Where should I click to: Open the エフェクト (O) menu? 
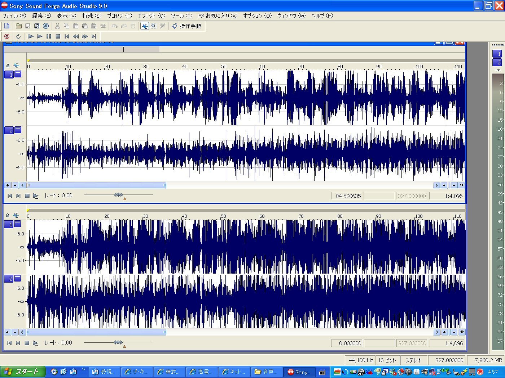(x=151, y=16)
